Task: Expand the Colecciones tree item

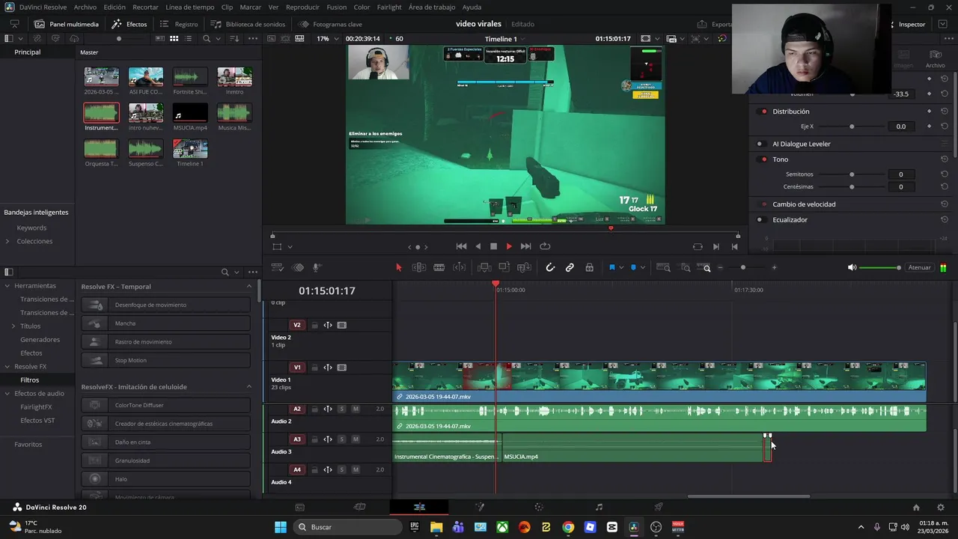Action: 7,241
